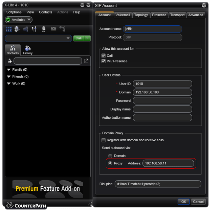This screenshot has width=220, height=211.
Task: Switch to the Contacts tab
Action: click(13, 50)
